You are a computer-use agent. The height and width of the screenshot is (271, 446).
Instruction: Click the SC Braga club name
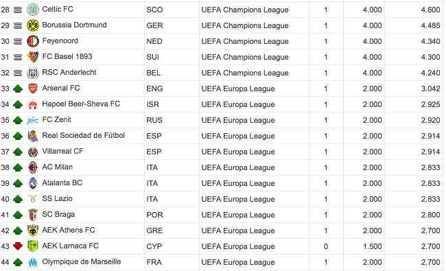tap(58, 214)
